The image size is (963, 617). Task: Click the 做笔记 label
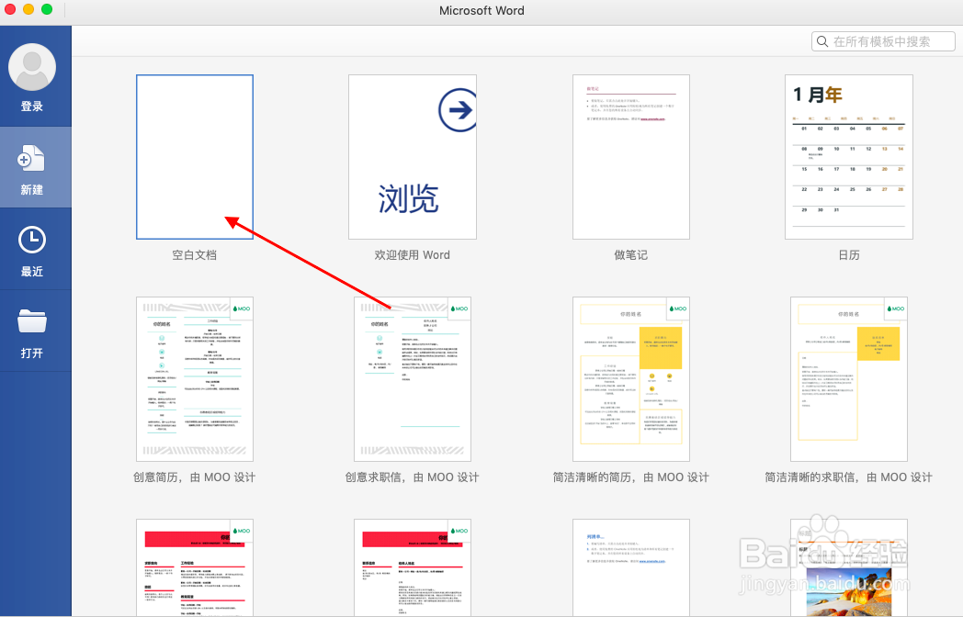(630, 254)
